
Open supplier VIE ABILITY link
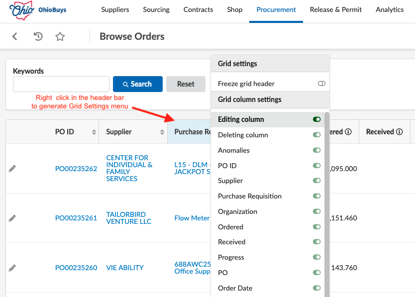[x=125, y=268]
